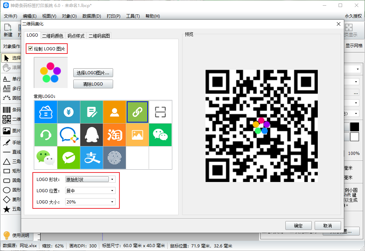Open the 文件(F) menu

tap(11, 16)
